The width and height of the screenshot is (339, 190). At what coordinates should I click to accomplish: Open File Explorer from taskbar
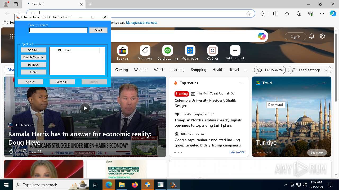tap(122, 185)
